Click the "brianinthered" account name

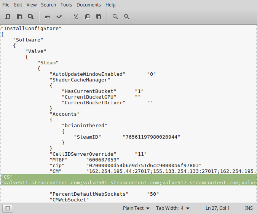click(x=85, y=126)
